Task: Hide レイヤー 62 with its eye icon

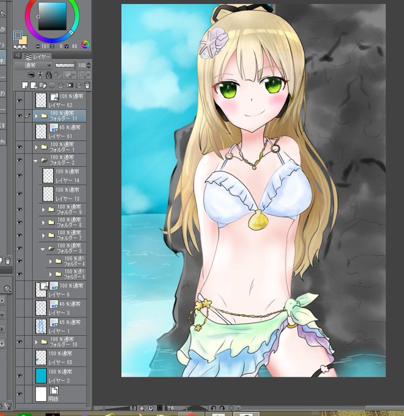Action: [20, 100]
